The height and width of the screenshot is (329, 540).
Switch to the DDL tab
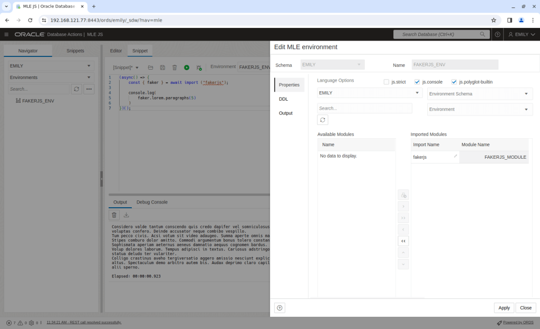(x=284, y=99)
